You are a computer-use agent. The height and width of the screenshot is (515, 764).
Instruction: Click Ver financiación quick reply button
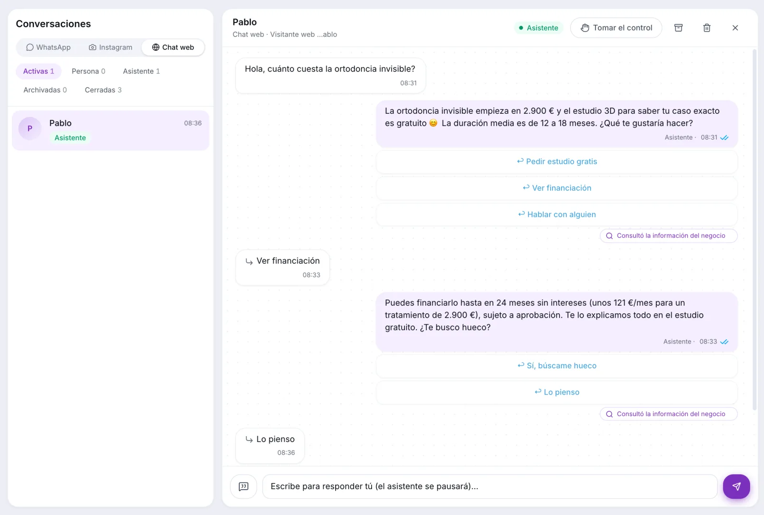tap(557, 188)
